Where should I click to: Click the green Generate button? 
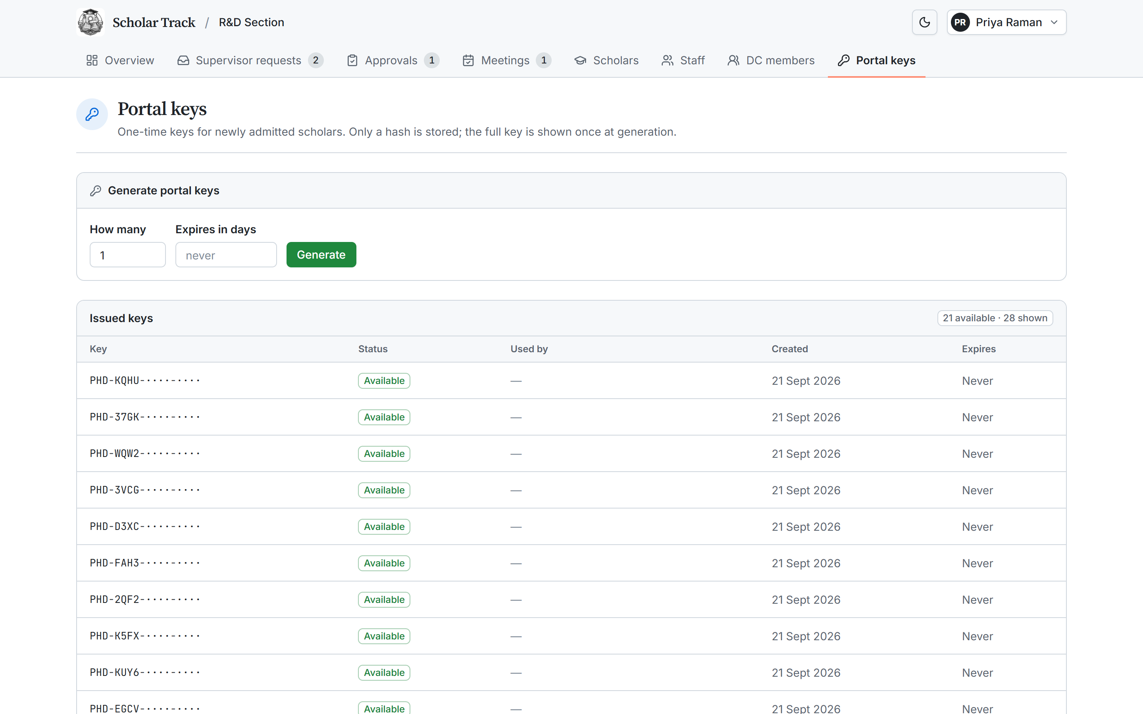coord(321,255)
